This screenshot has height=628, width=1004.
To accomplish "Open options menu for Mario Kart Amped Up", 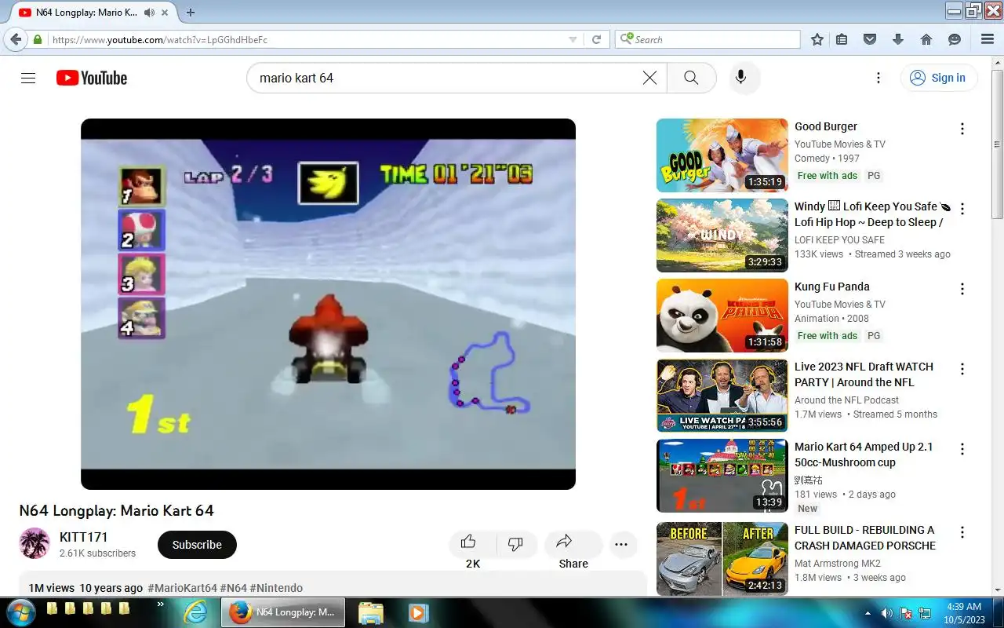I will click(x=962, y=449).
